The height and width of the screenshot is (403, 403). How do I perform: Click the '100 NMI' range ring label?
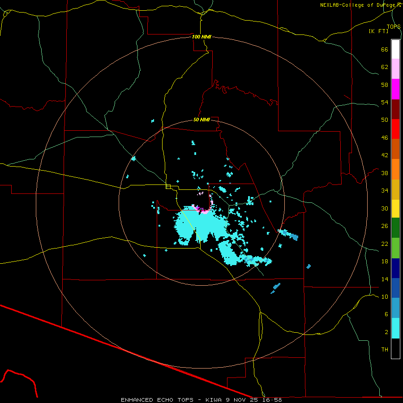[x=201, y=37]
